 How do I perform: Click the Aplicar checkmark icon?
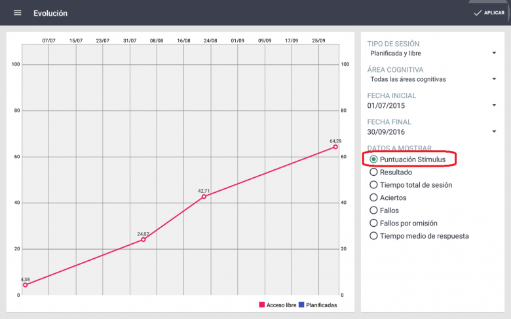[478, 13]
